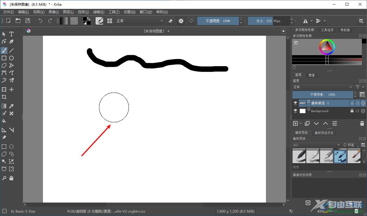Expand the add-layer type arrow
Screen dimensions: 367x216
pos(301,124)
